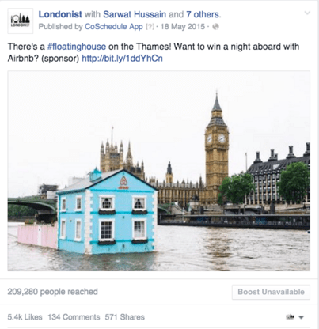View the 209,280 people reached details

click(x=52, y=292)
